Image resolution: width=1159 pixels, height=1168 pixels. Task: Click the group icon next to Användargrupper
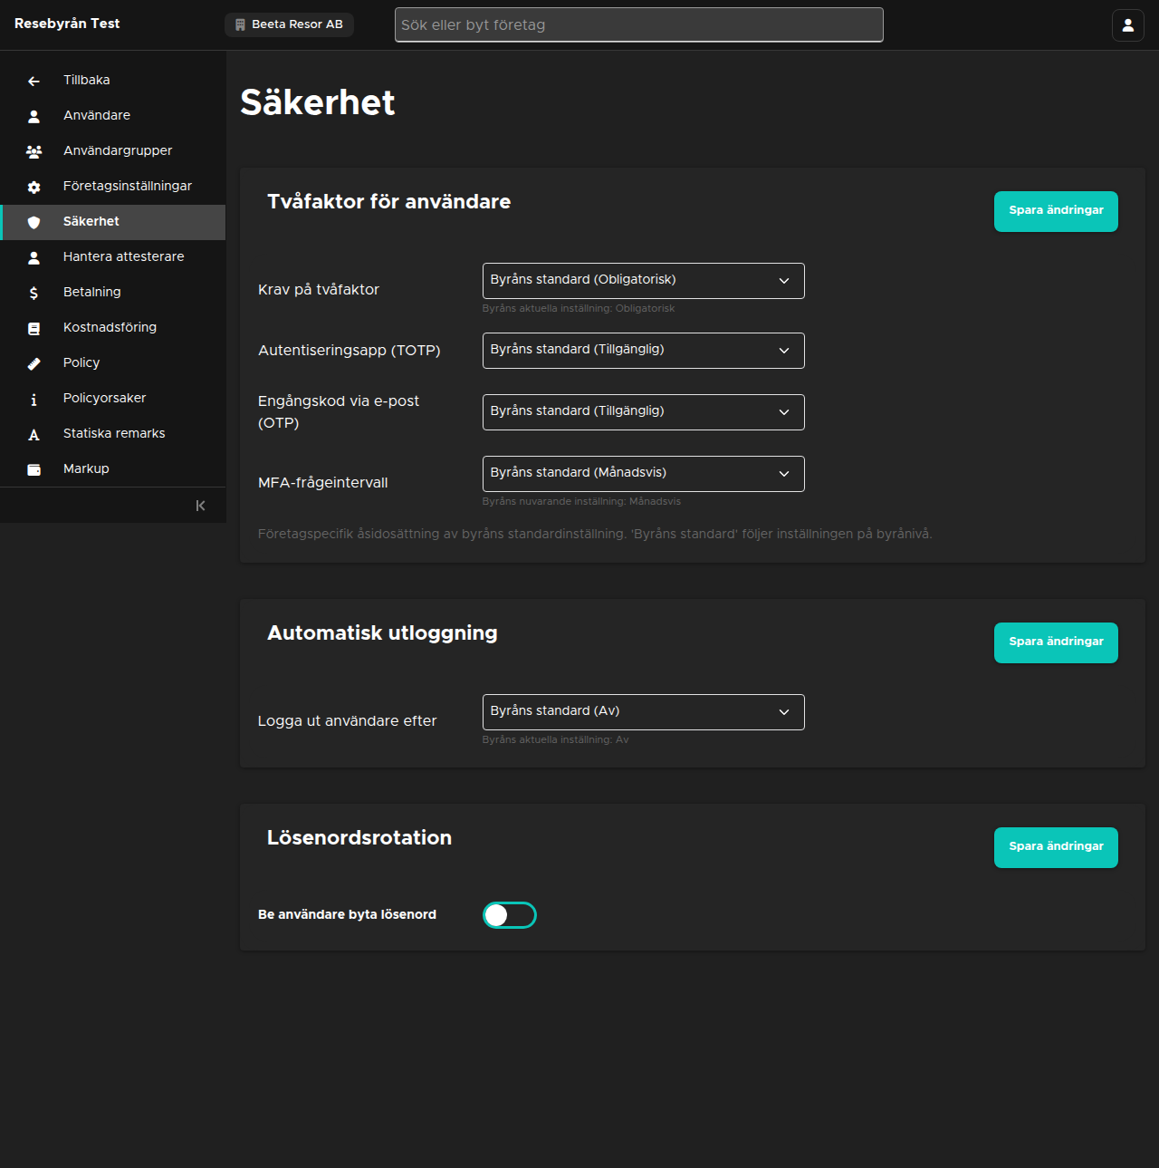[34, 151]
